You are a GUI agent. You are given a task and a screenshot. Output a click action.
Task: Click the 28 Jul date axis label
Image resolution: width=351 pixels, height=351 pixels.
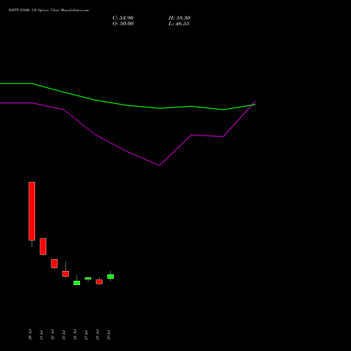pyautogui.click(x=98, y=335)
